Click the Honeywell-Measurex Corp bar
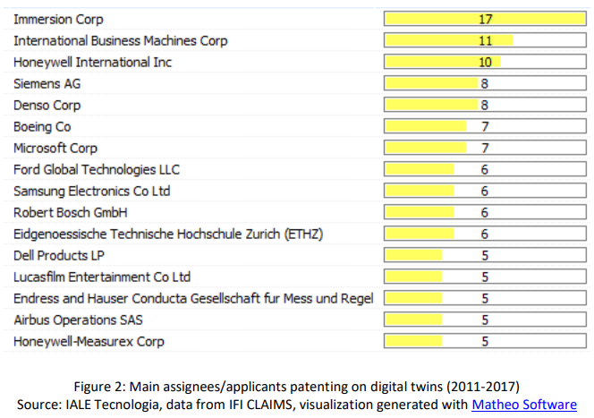 (485, 341)
